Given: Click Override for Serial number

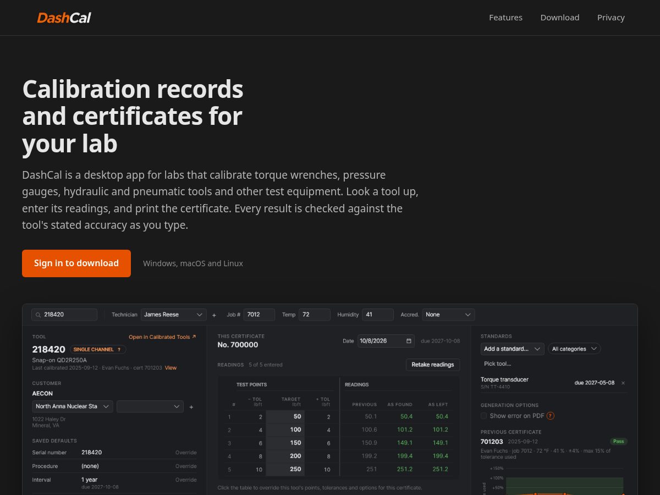Looking at the screenshot, I should tap(186, 452).
